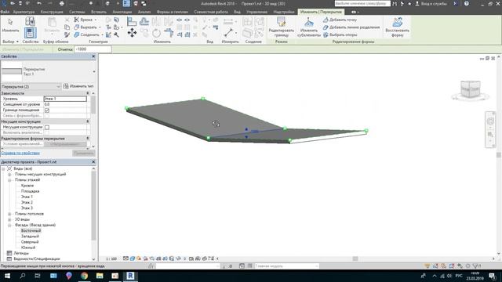Collapse the Планы этажей tree node
Viewport: 502px width, 282px height.
9,180
